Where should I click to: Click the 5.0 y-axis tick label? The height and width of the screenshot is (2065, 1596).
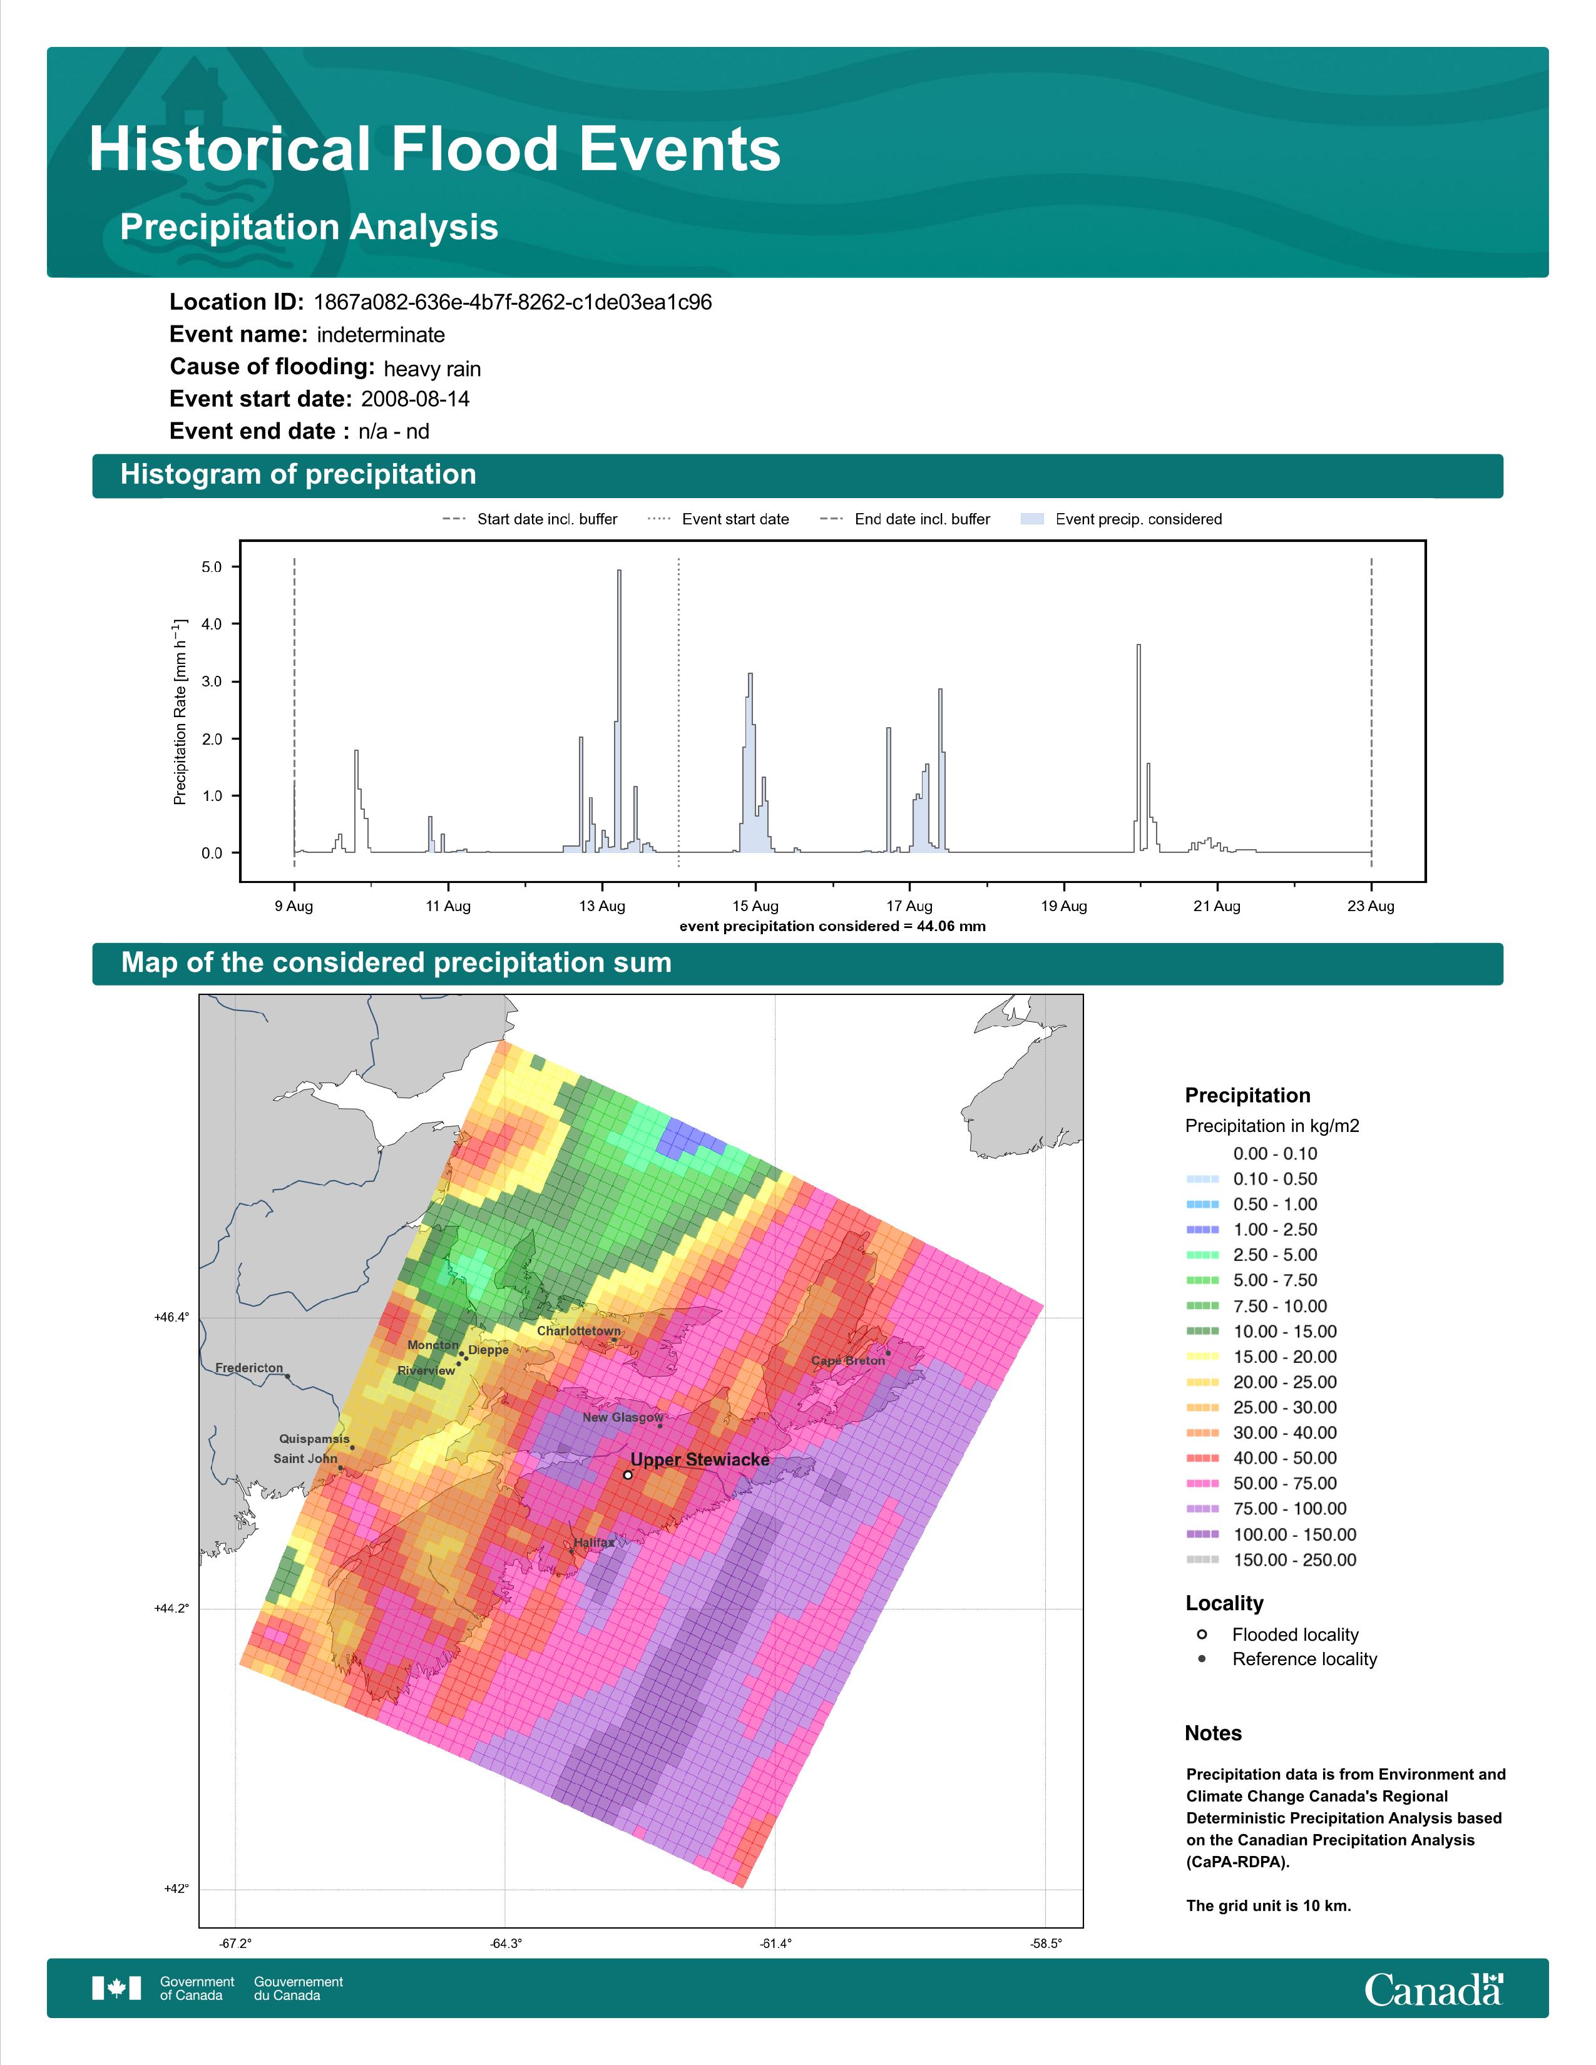[212, 568]
